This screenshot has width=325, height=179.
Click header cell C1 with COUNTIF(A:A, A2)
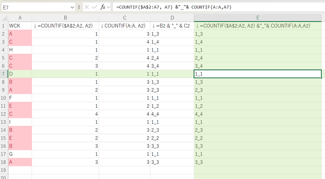point(125,26)
